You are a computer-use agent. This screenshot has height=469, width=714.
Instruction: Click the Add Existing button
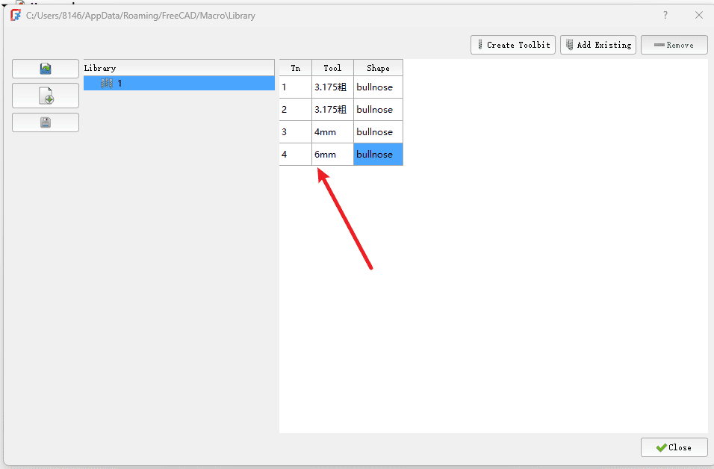click(598, 45)
